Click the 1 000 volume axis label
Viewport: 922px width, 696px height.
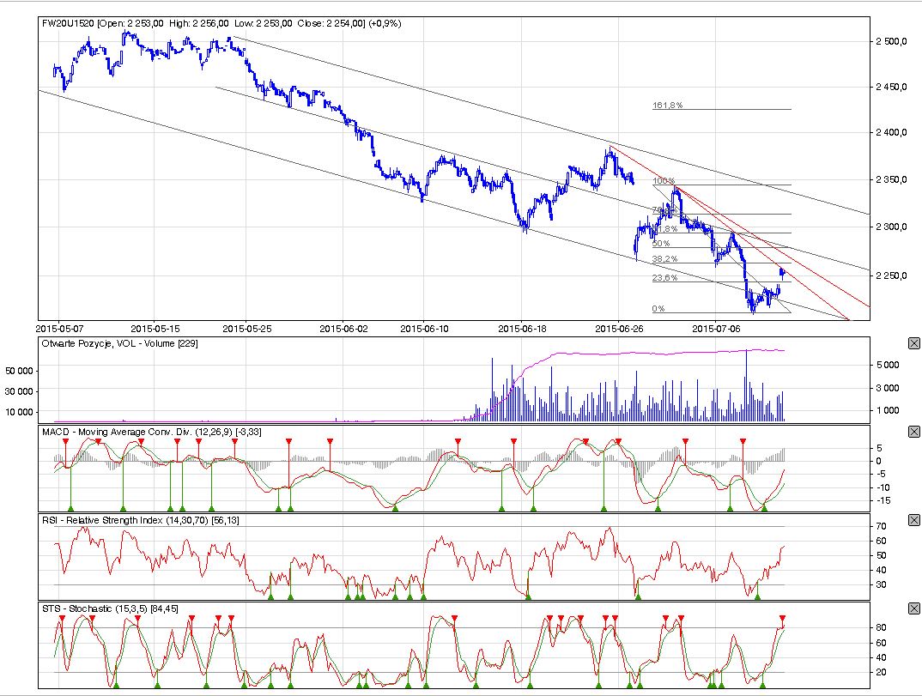click(888, 410)
